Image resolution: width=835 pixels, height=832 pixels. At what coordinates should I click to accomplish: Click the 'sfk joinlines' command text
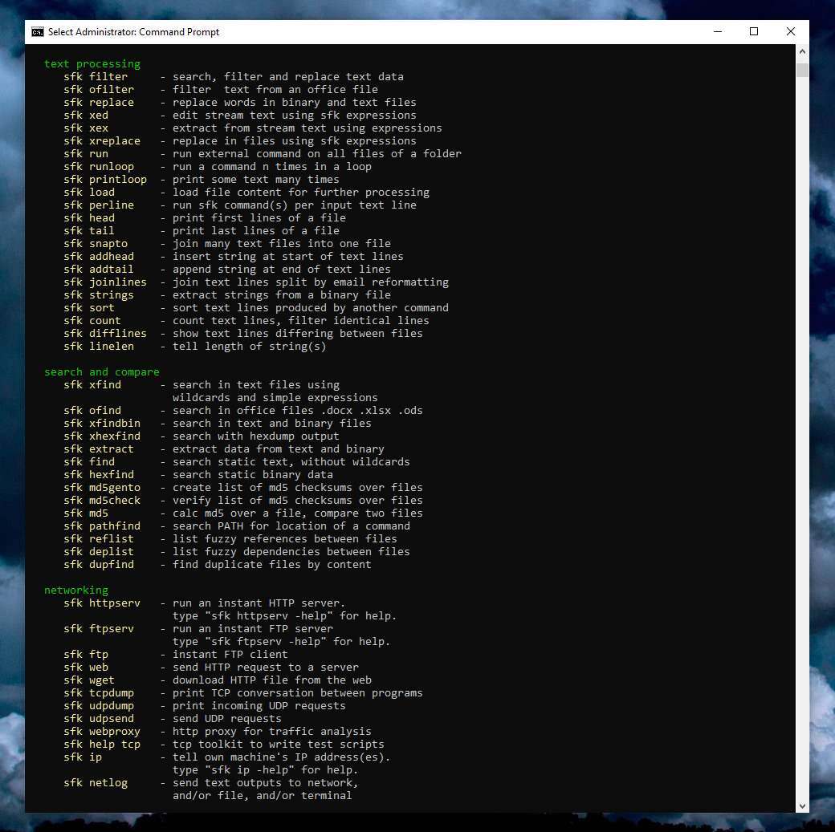[x=105, y=282]
